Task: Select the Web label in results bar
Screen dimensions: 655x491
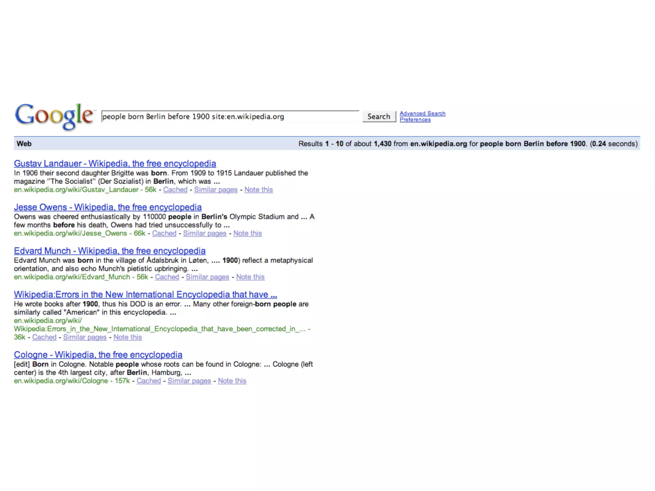Action: pyautogui.click(x=24, y=144)
